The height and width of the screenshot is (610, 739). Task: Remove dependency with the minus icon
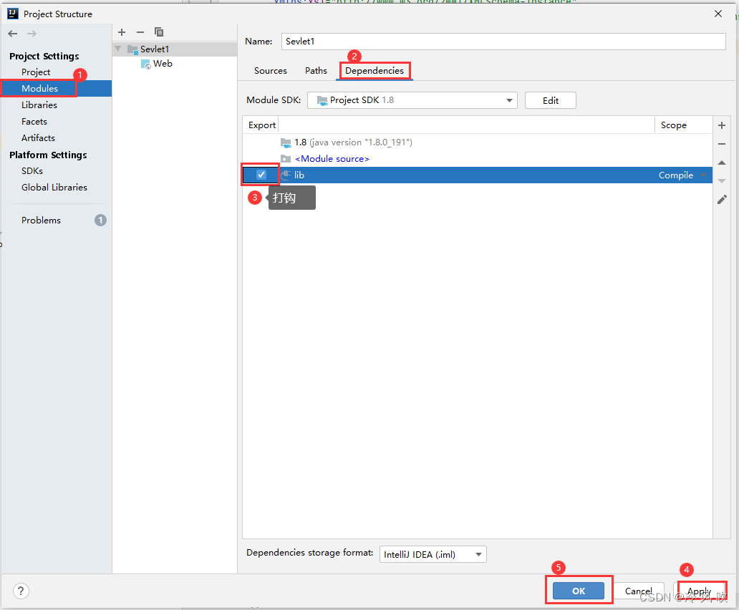point(722,144)
